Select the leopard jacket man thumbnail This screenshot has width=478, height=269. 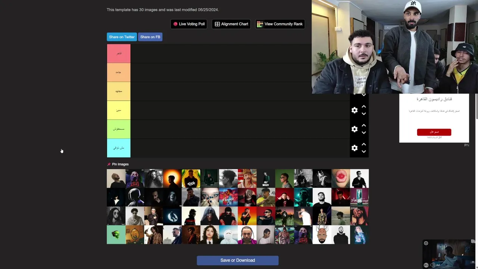153,235
